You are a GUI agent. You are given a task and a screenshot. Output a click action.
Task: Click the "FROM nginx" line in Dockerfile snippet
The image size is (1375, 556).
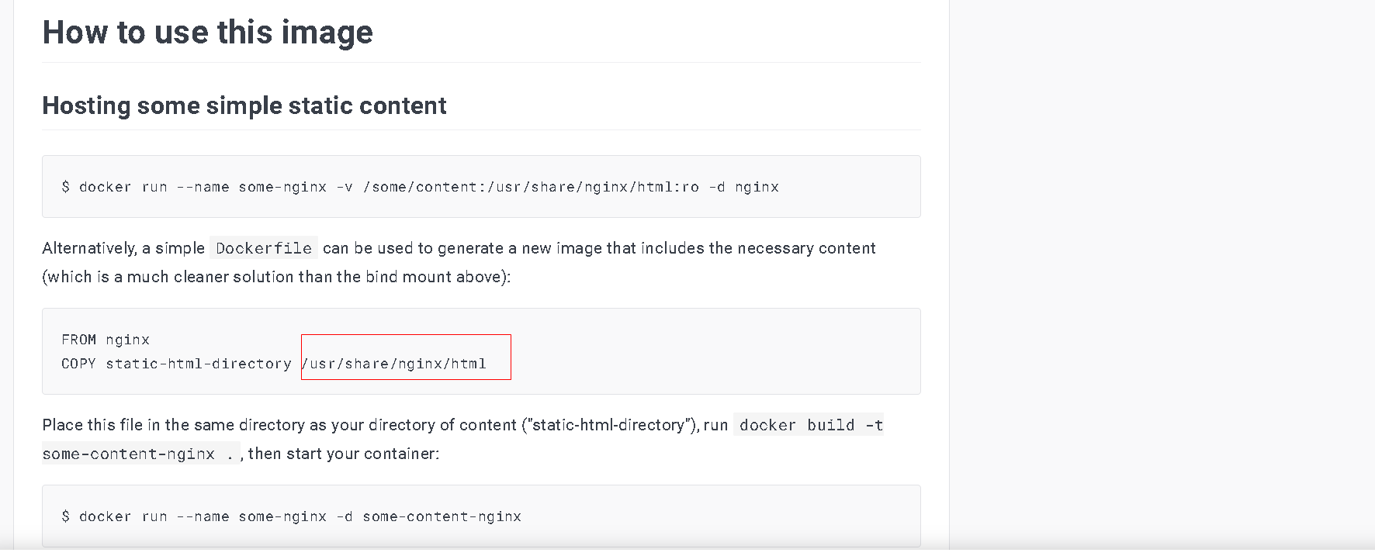pos(106,340)
